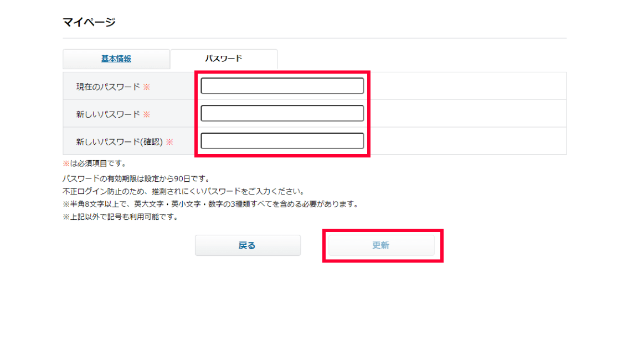Focus the 新しいパスワード input field
Screen dimensions: 638x358
tap(282, 114)
